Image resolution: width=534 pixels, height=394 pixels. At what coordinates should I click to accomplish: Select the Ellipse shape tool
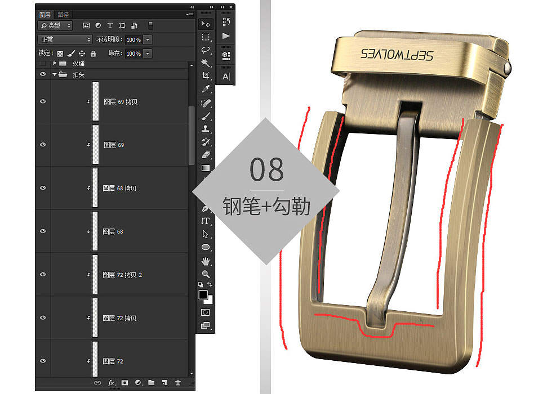click(x=206, y=247)
